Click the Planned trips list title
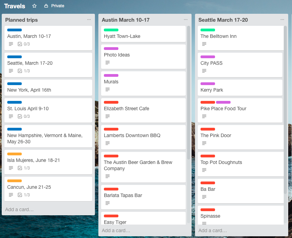Image resolution: width=292 pixels, height=238 pixels. [21, 20]
